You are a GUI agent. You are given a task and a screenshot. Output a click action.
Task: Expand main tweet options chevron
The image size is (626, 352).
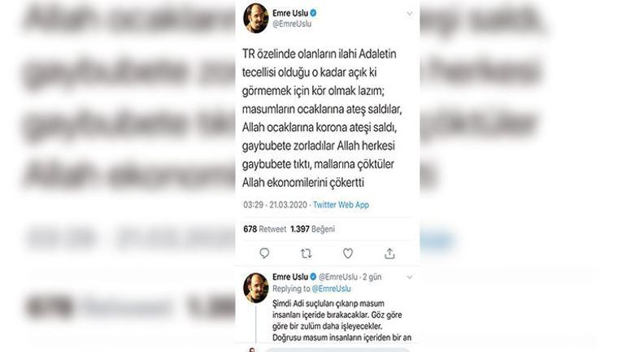[x=410, y=14]
